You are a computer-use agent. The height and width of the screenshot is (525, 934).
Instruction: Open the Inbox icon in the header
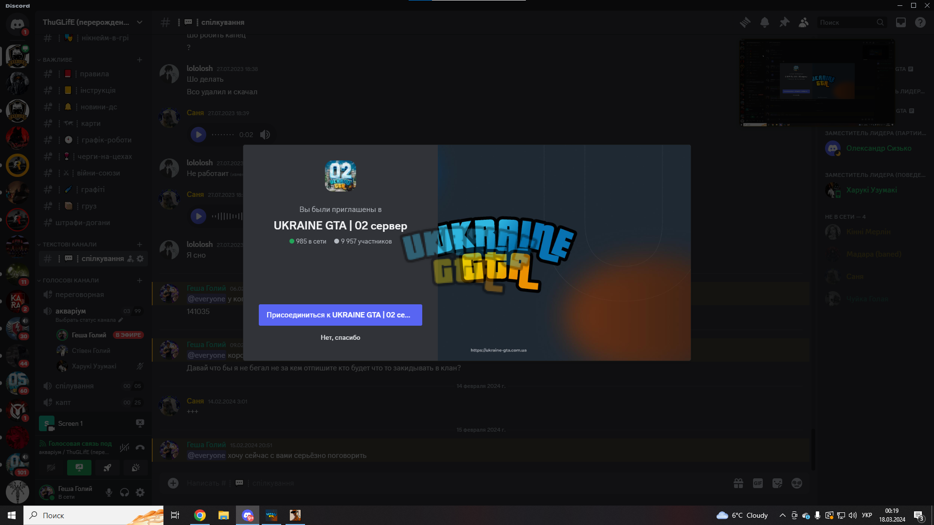tap(901, 22)
